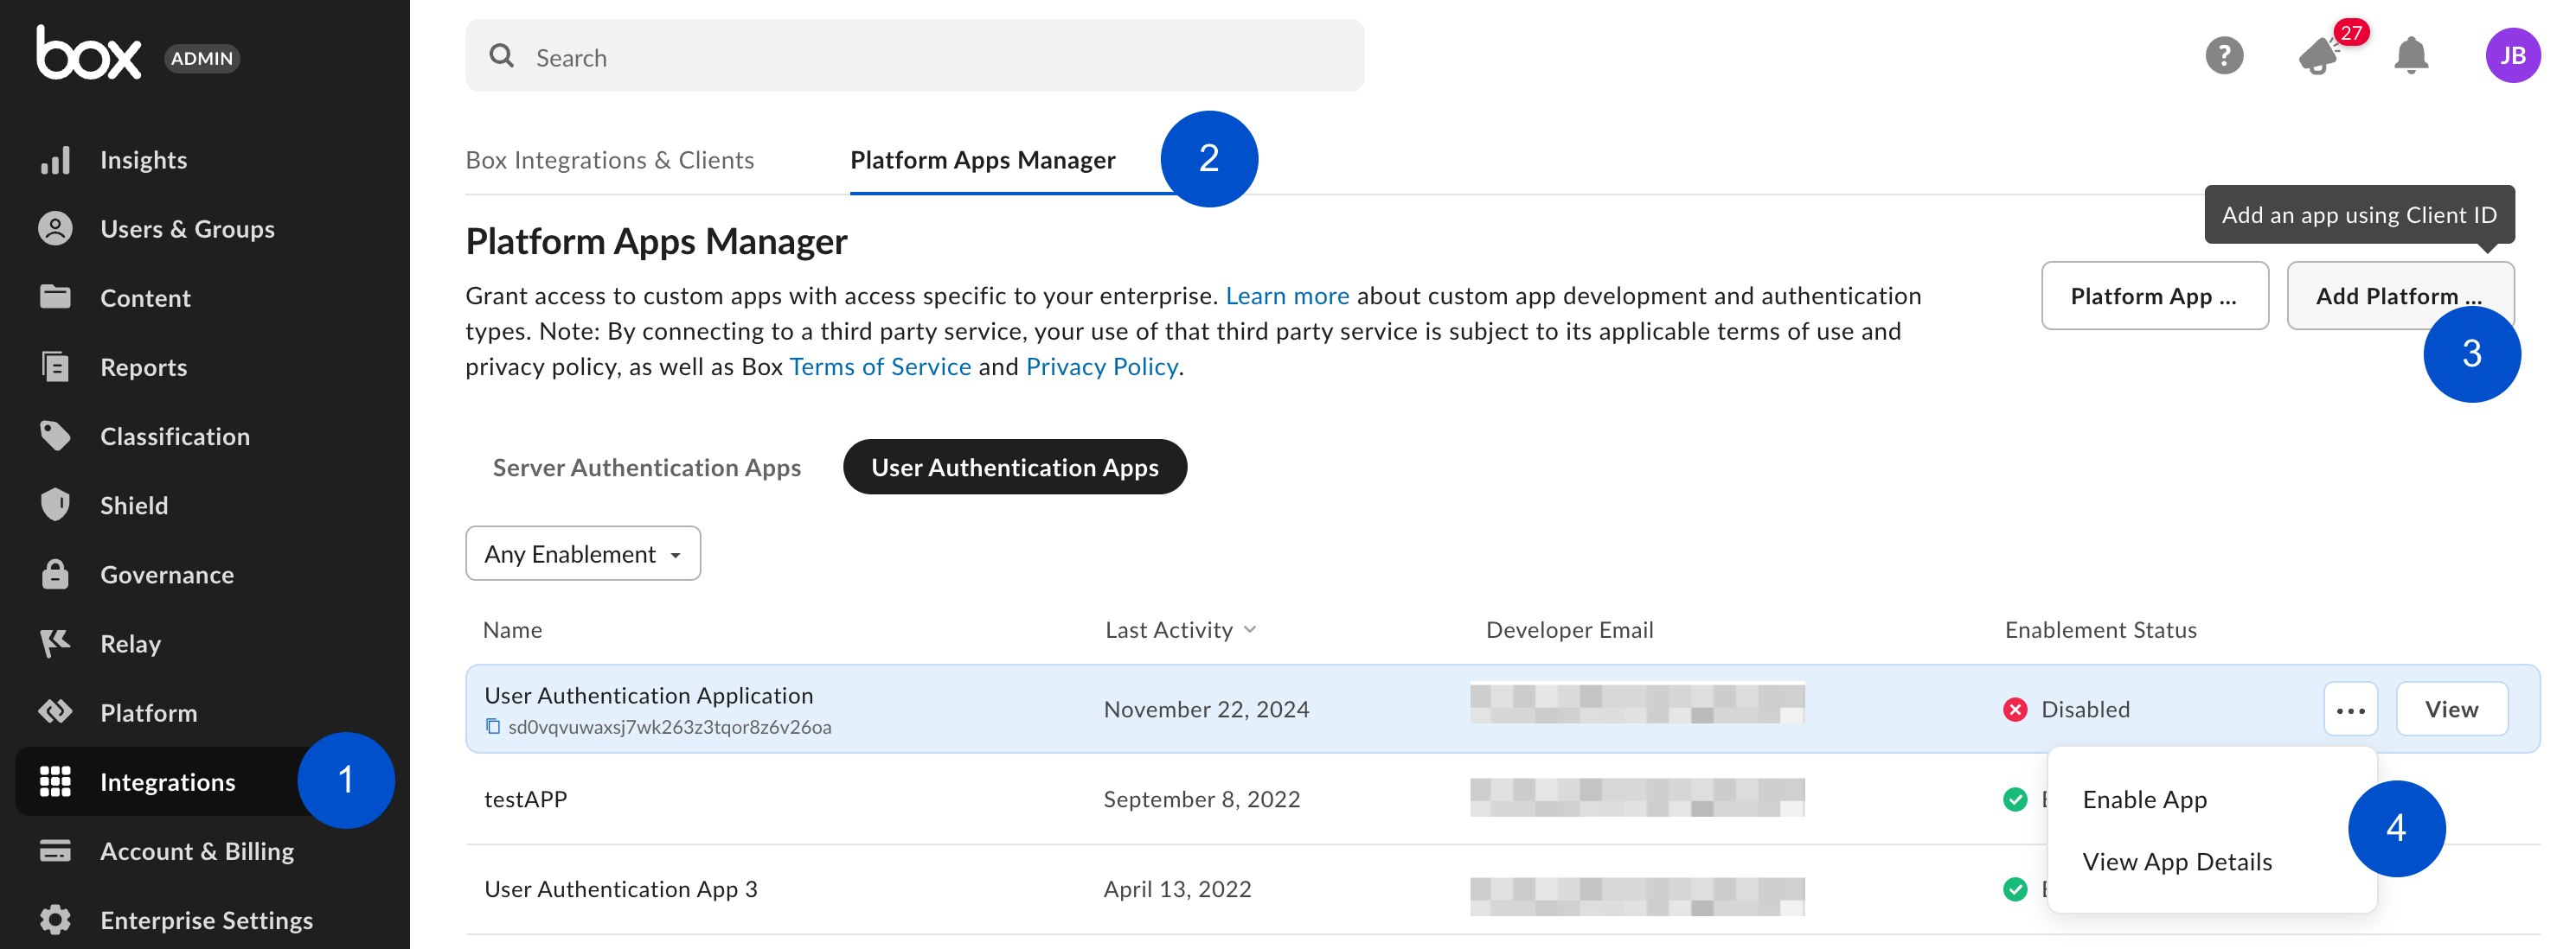Open notifications via the bell icon

pos(2412,56)
